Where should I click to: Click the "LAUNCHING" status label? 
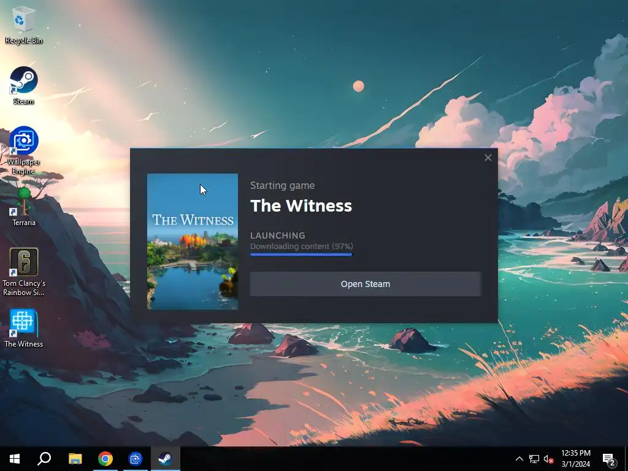pyautogui.click(x=278, y=235)
